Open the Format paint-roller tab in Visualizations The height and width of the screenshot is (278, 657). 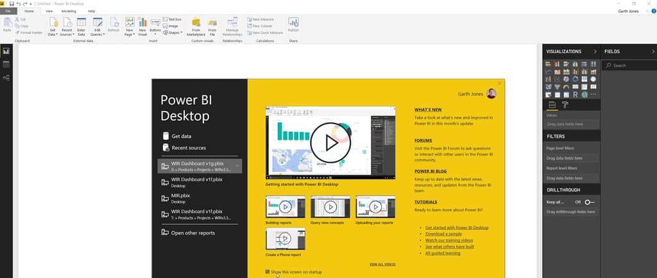click(565, 105)
